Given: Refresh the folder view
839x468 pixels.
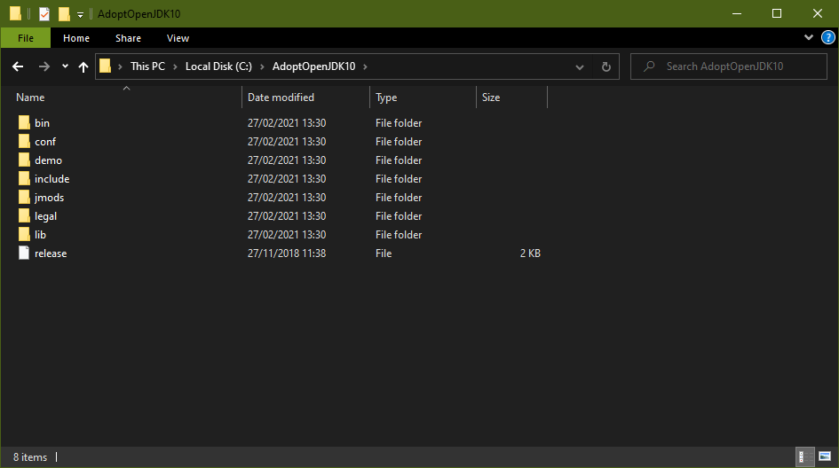Looking at the screenshot, I should pyautogui.click(x=606, y=66).
